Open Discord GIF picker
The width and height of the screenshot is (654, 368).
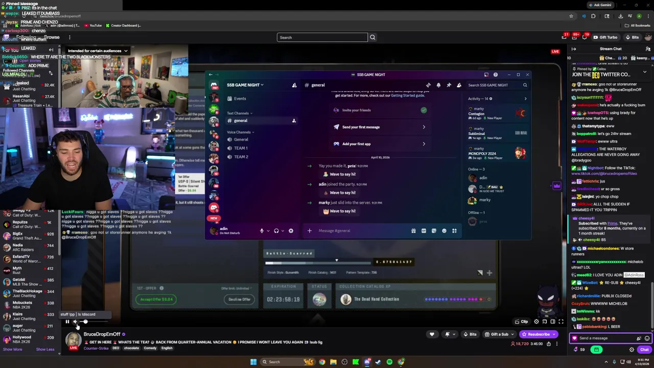[x=424, y=231]
